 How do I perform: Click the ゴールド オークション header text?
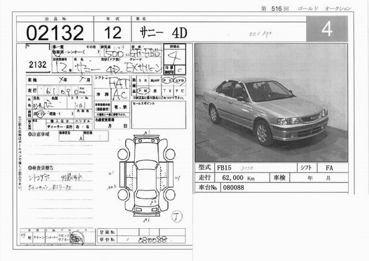(x=324, y=9)
